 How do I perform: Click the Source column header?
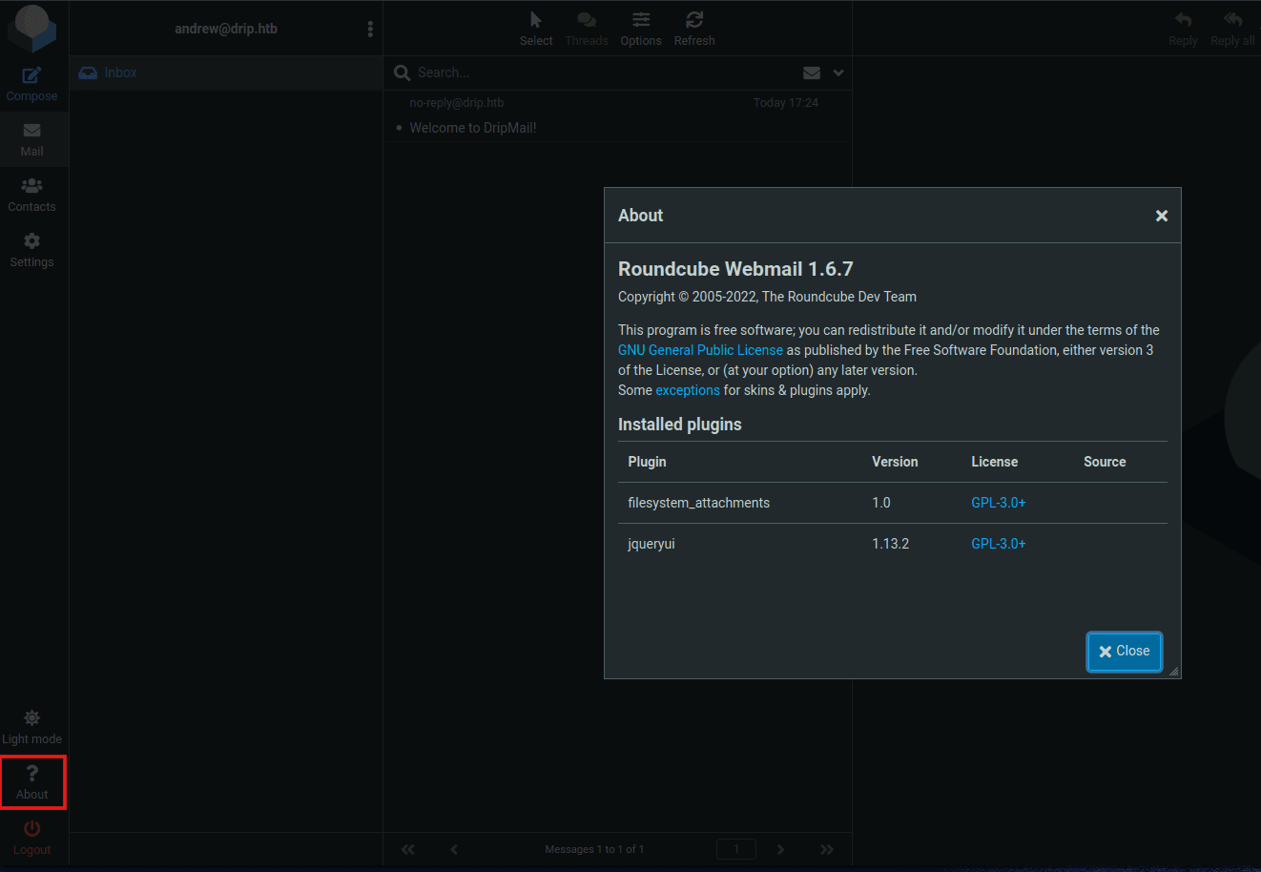click(1105, 462)
